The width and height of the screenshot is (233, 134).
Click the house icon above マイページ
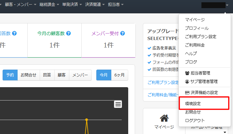click(165, 118)
